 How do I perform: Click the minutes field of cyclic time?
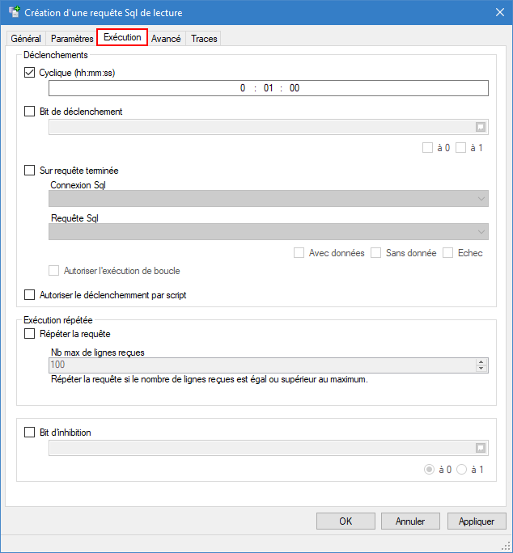point(269,89)
